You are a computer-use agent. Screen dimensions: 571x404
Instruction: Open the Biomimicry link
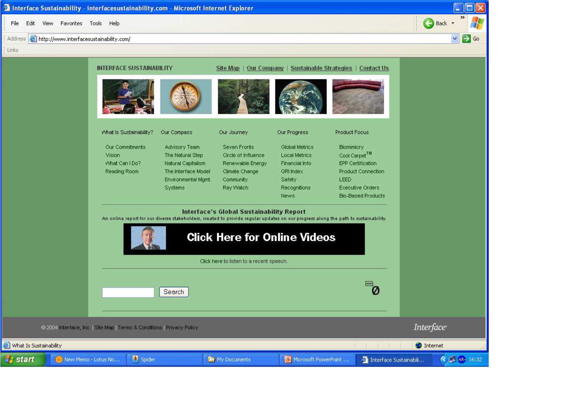point(351,147)
